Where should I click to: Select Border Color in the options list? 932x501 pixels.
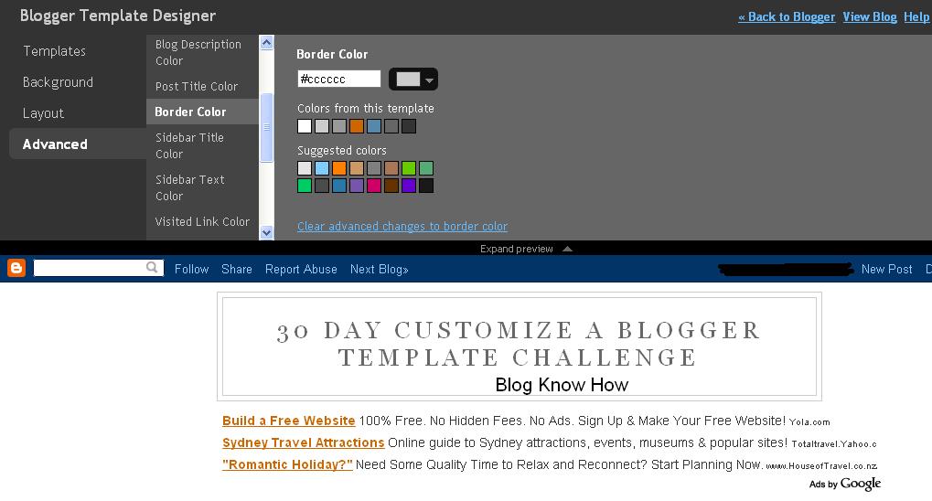pyautogui.click(x=202, y=112)
